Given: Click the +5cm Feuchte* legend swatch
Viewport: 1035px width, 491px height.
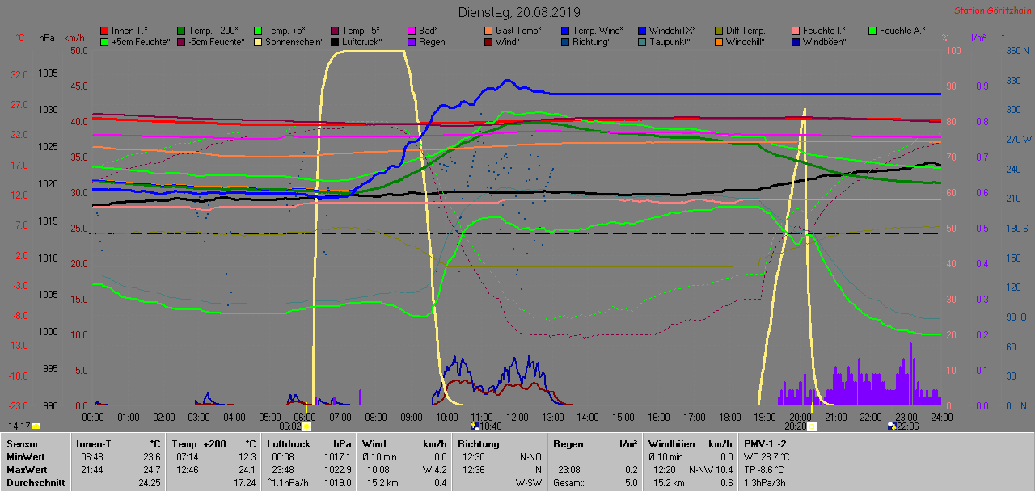Looking at the screenshot, I should pos(104,41).
